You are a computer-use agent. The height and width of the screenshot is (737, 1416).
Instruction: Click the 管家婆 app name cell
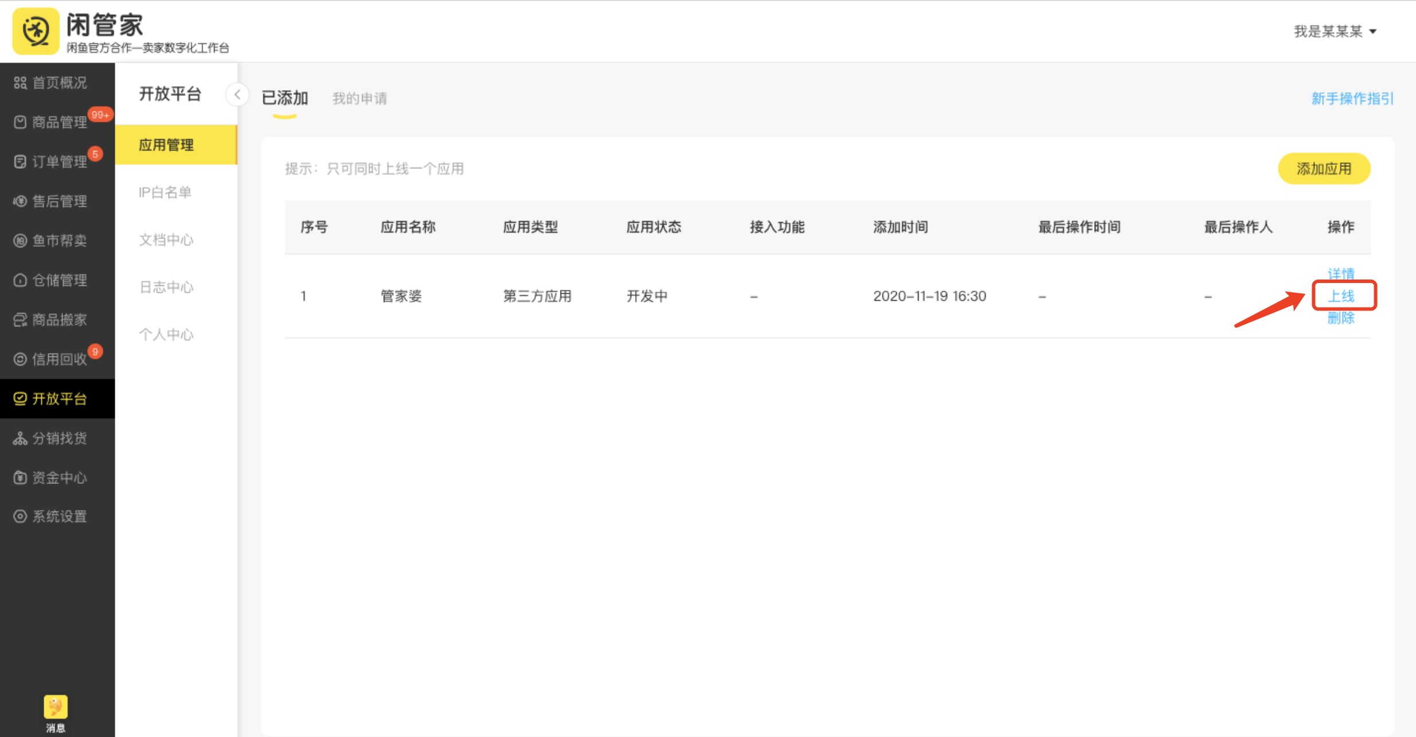click(x=401, y=296)
